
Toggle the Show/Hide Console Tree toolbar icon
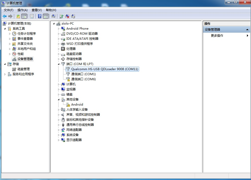[x=24, y=16]
